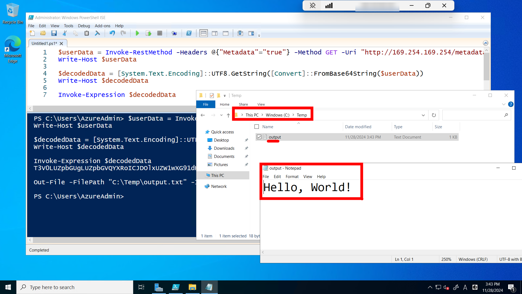The image size is (522, 294).
Task: Expand the Explorer address bar history dropdown
Action: tap(423, 115)
